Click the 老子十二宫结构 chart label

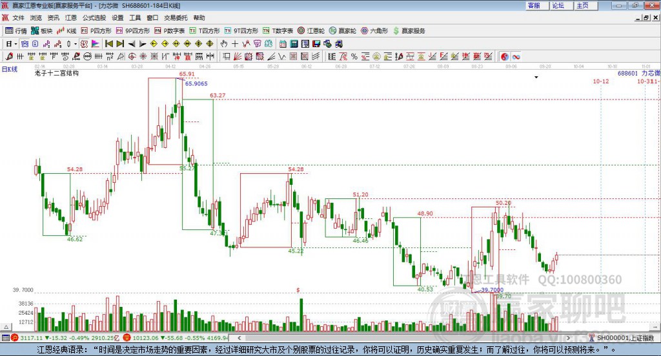(57, 74)
